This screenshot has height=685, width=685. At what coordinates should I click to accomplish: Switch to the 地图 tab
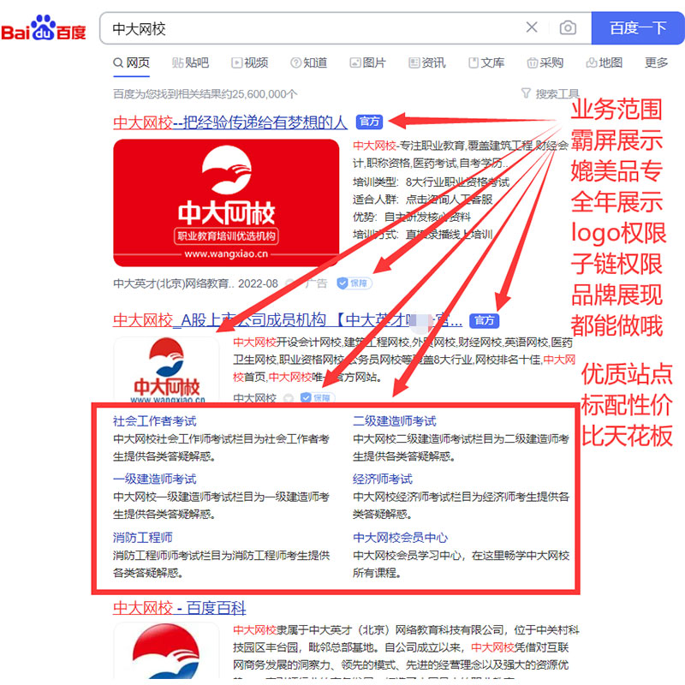pyautogui.click(x=605, y=63)
